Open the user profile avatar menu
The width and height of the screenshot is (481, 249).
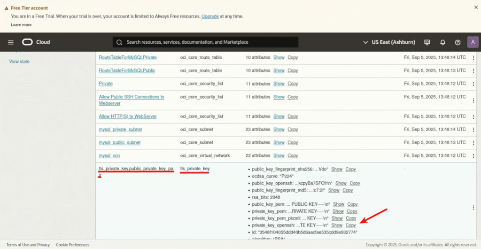click(x=473, y=42)
